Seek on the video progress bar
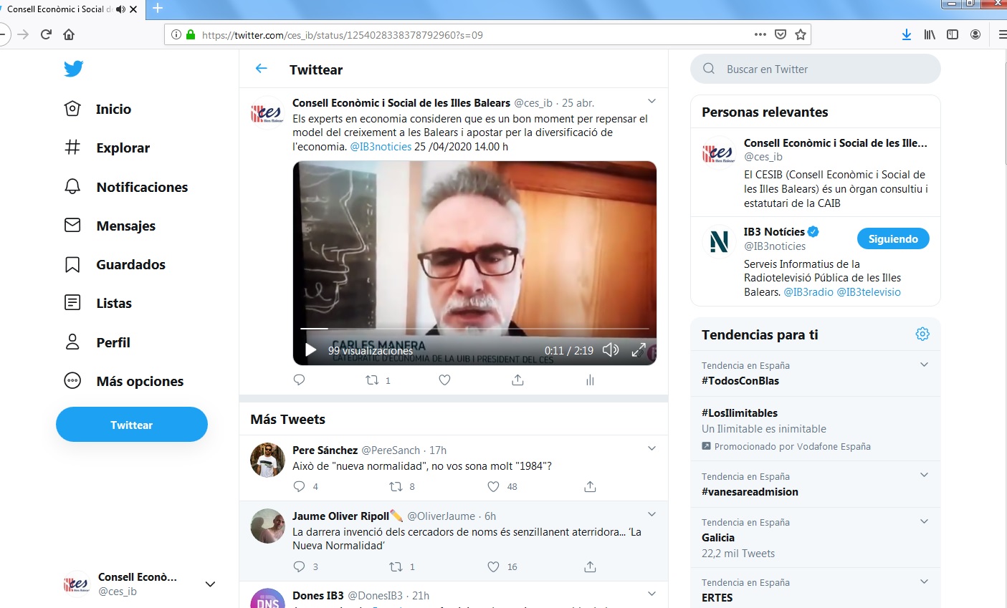Image resolution: width=1007 pixels, height=608 pixels. 474,328
